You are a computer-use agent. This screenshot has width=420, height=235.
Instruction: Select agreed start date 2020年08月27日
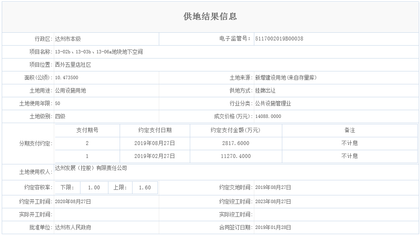pos(73,201)
